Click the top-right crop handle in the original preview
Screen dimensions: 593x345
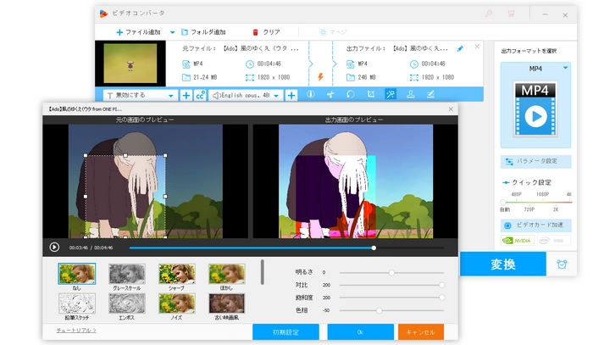click(x=165, y=155)
